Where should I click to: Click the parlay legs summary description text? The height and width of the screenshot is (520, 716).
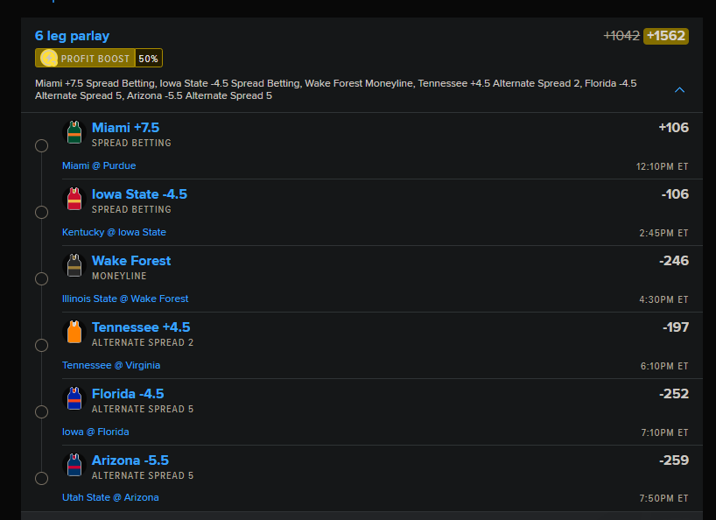pyautogui.click(x=335, y=89)
